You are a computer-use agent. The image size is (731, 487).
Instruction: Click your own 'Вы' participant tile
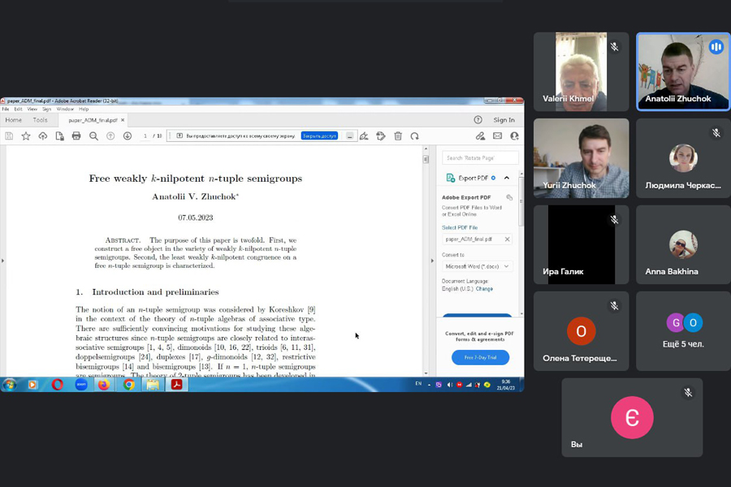(x=632, y=417)
